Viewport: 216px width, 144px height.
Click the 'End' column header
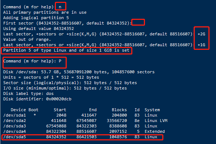[x=93, y=110]
